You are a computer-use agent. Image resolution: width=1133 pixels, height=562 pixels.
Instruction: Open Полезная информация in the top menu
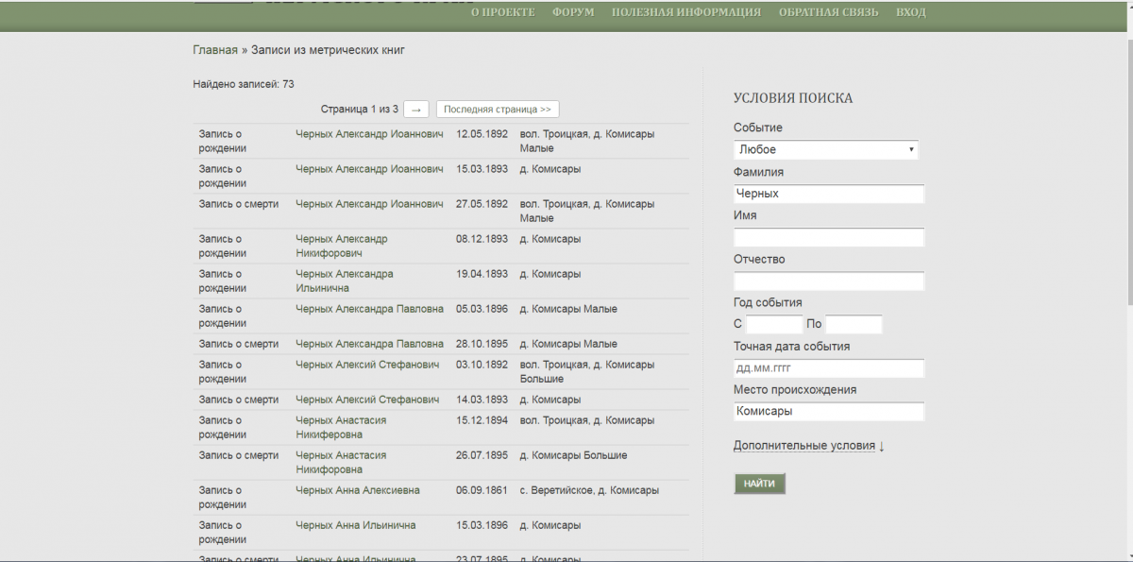(x=685, y=12)
